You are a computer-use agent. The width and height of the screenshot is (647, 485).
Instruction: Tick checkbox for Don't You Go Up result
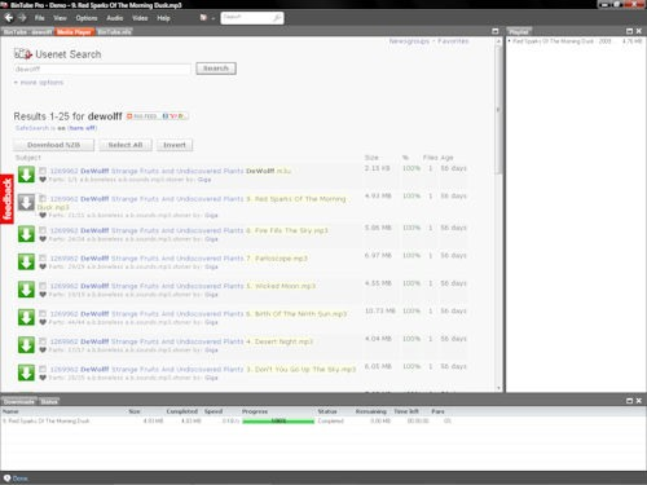[42, 369]
